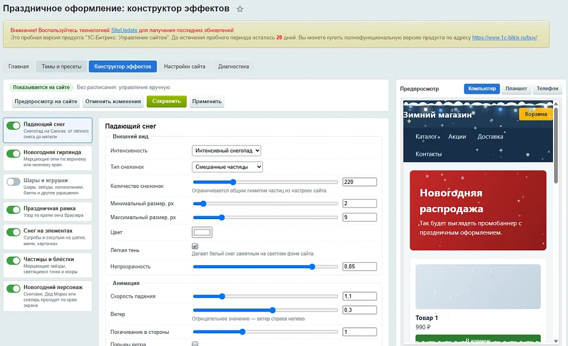
Task: Select the Шары и игрушки effect card
Action: coord(47,187)
